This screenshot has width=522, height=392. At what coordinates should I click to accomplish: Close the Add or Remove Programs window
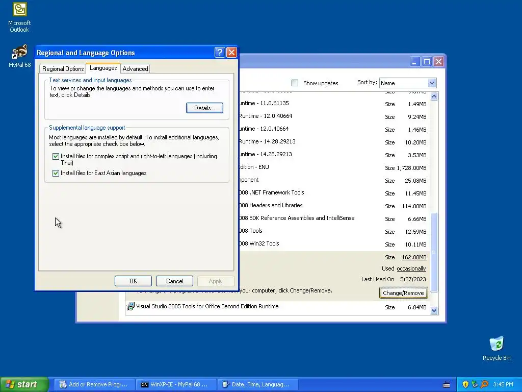click(438, 62)
